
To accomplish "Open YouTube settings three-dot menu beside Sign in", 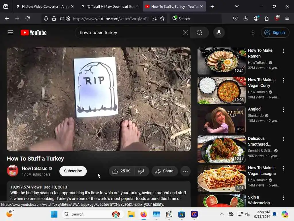I will click(x=253, y=33).
